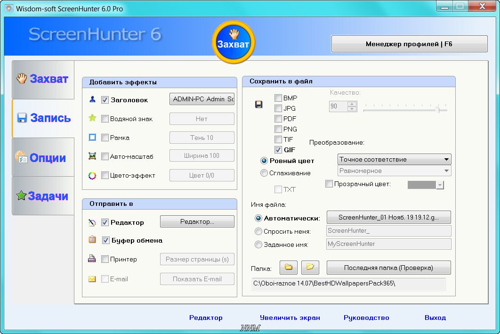Check the PNG format checkbox
Viewport: 500px width, 334px height.
[278, 129]
